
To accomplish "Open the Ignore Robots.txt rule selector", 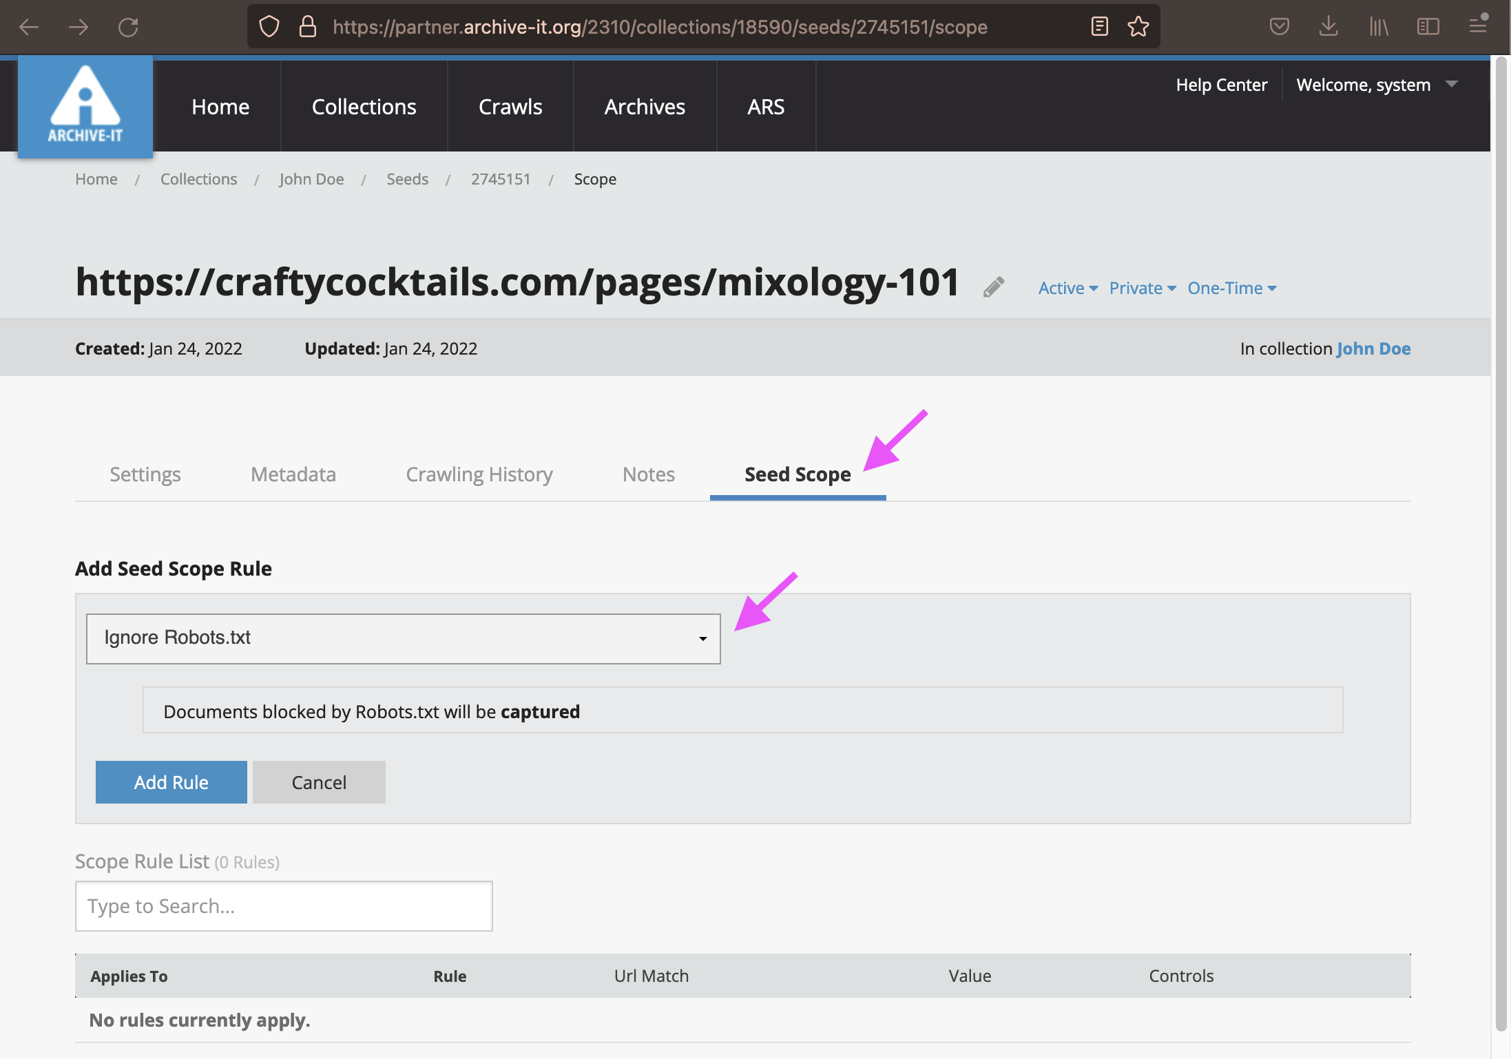I will click(x=403, y=638).
